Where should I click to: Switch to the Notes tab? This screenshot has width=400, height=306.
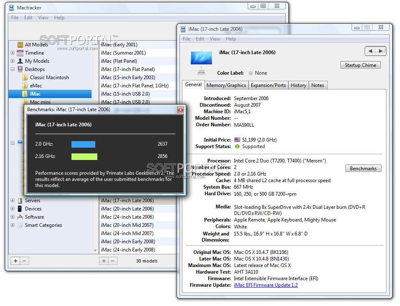tap(317, 85)
